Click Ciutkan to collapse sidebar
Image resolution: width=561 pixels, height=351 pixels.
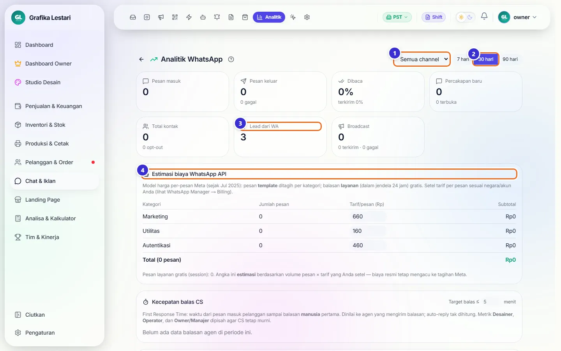pos(55,315)
